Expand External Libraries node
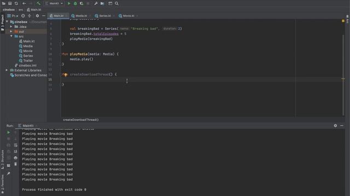 pyautogui.click(x=7, y=70)
